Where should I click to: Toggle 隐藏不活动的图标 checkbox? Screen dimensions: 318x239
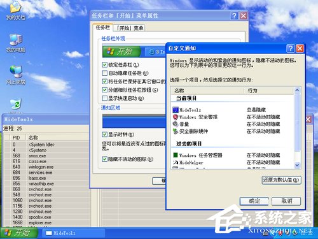(104, 159)
